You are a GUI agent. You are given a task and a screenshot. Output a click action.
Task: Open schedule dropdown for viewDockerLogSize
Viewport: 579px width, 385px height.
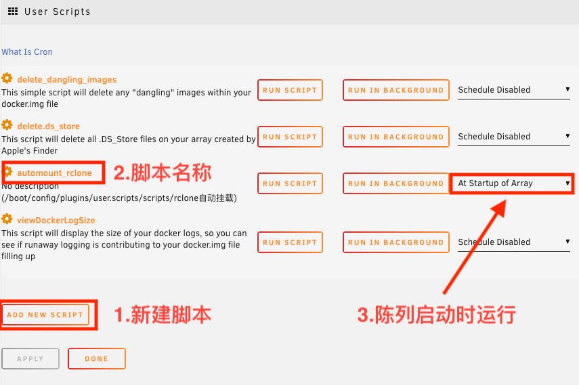click(x=513, y=242)
